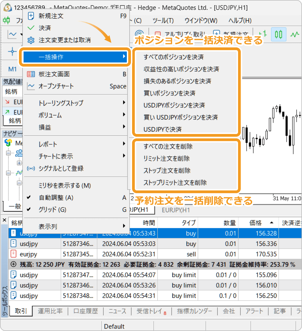Click the expand icon beside 残高 row
302x331 pixels.
[13, 264]
